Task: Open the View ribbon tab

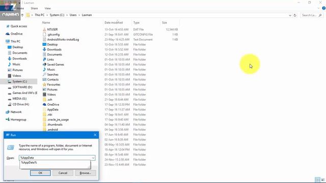Action: pyautogui.click(x=47, y=8)
